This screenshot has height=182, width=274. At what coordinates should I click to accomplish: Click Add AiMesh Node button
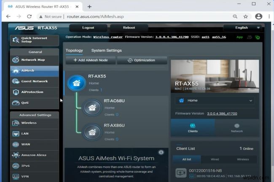pos(91,60)
